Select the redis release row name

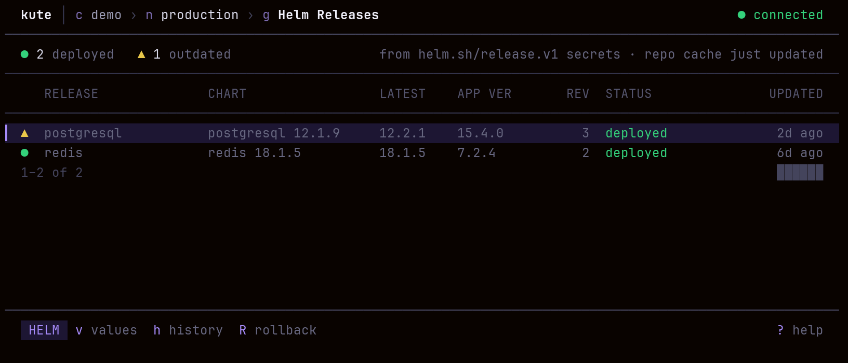pos(63,153)
